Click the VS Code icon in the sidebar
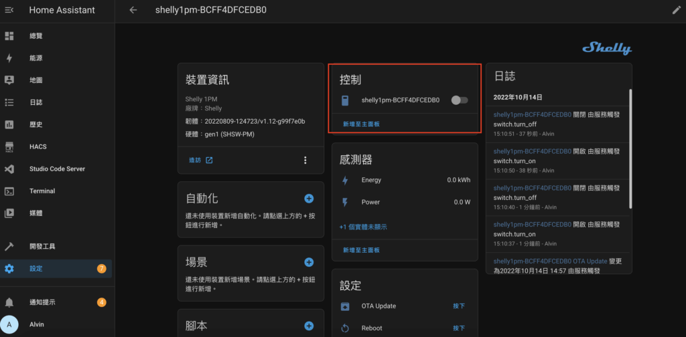This screenshot has width=686, height=337. (x=9, y=169)
